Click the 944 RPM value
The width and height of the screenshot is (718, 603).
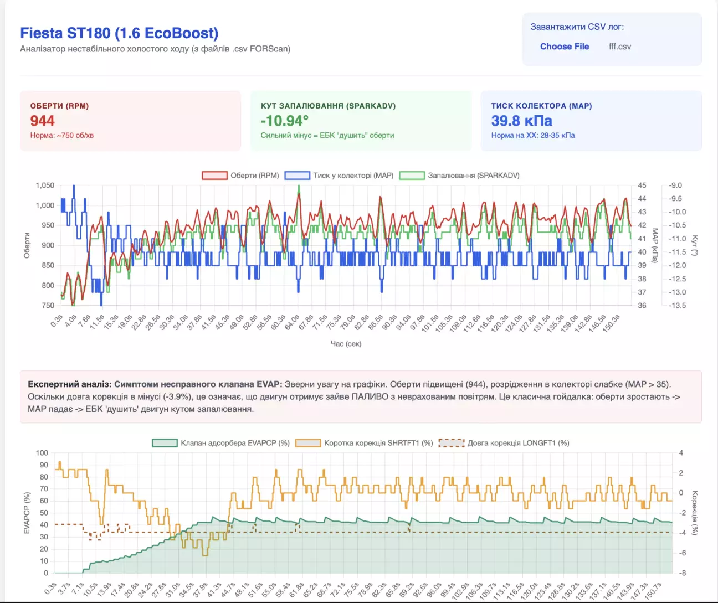[x=43, y=121]
